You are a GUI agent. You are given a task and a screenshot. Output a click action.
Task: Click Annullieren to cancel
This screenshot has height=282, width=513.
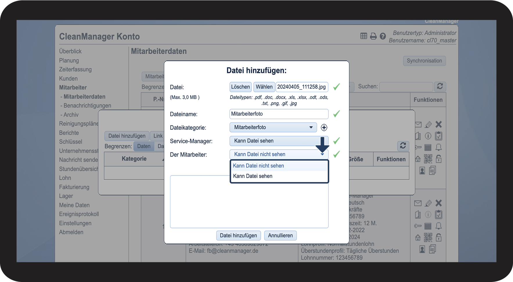[280, 236]
